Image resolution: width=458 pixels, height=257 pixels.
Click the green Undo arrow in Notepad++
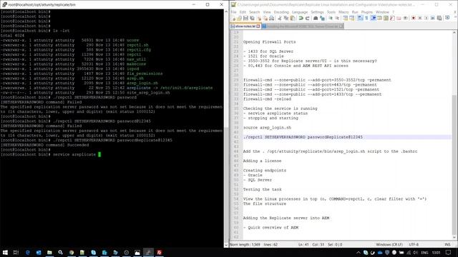[x=301, y=18]
